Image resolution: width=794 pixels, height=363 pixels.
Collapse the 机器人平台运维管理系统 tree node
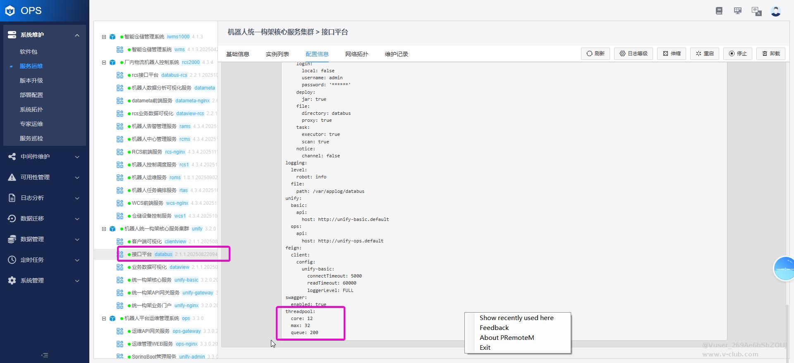point(104,318)
